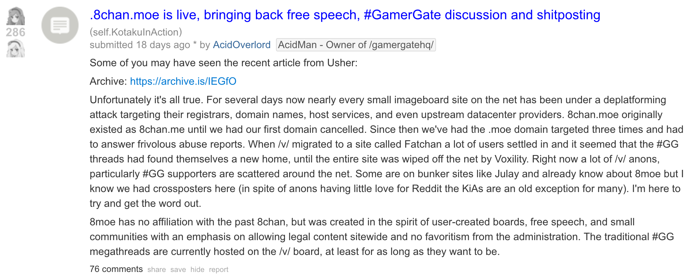Viewport: 692px width, 279px height.
Task: Click the share button
Action: click(x=157, y=270)
